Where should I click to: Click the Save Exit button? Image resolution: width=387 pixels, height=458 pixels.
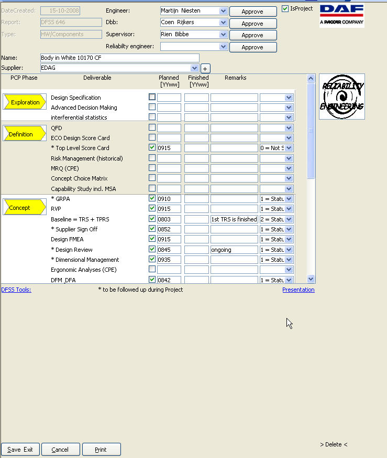20,450
